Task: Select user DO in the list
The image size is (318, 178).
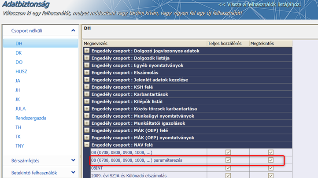Action: [19, 62]
